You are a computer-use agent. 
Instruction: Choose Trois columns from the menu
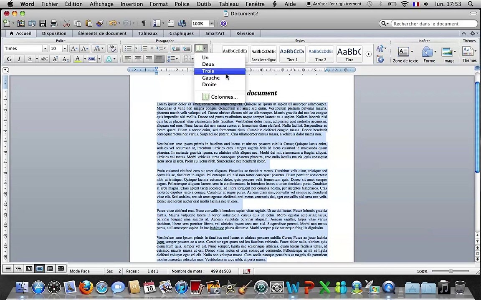(220, 71)
